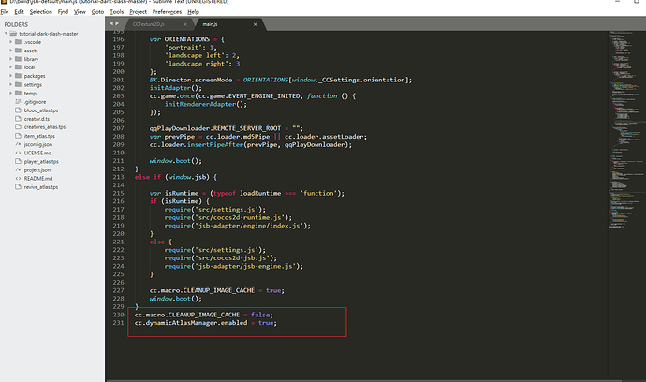Close the CCTexture2D.js tab

pos(185,24)
